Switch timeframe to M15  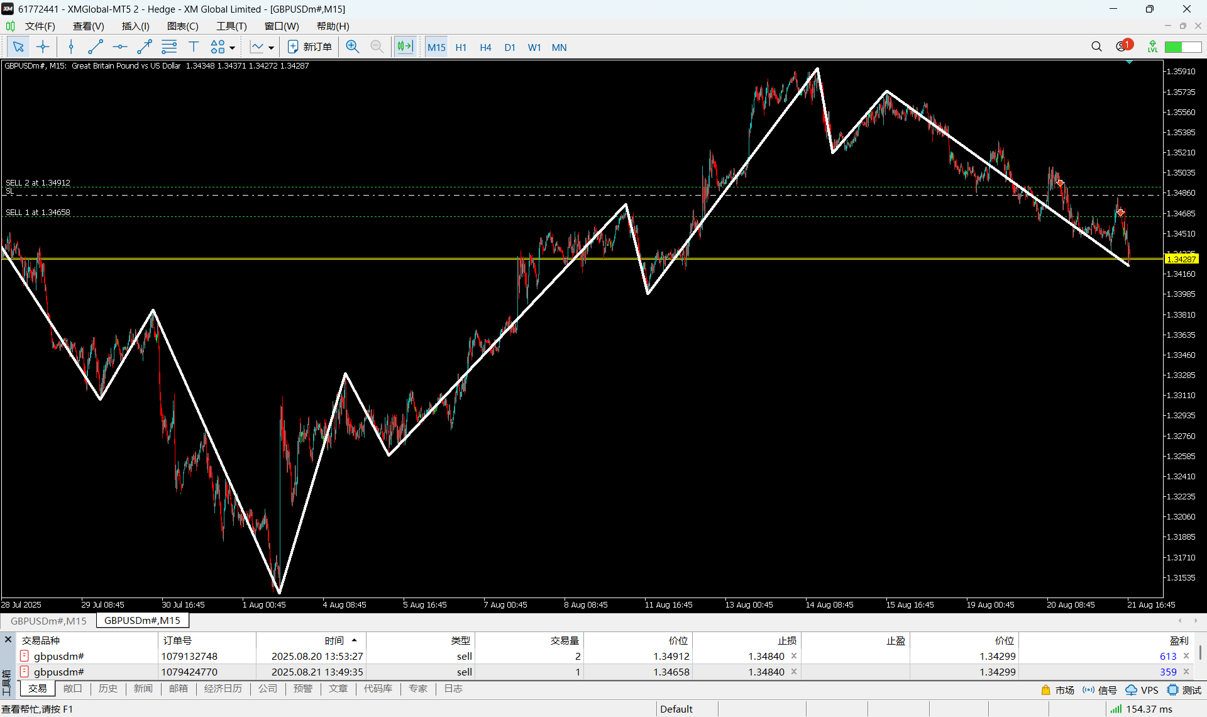click(x=436, y=48)
